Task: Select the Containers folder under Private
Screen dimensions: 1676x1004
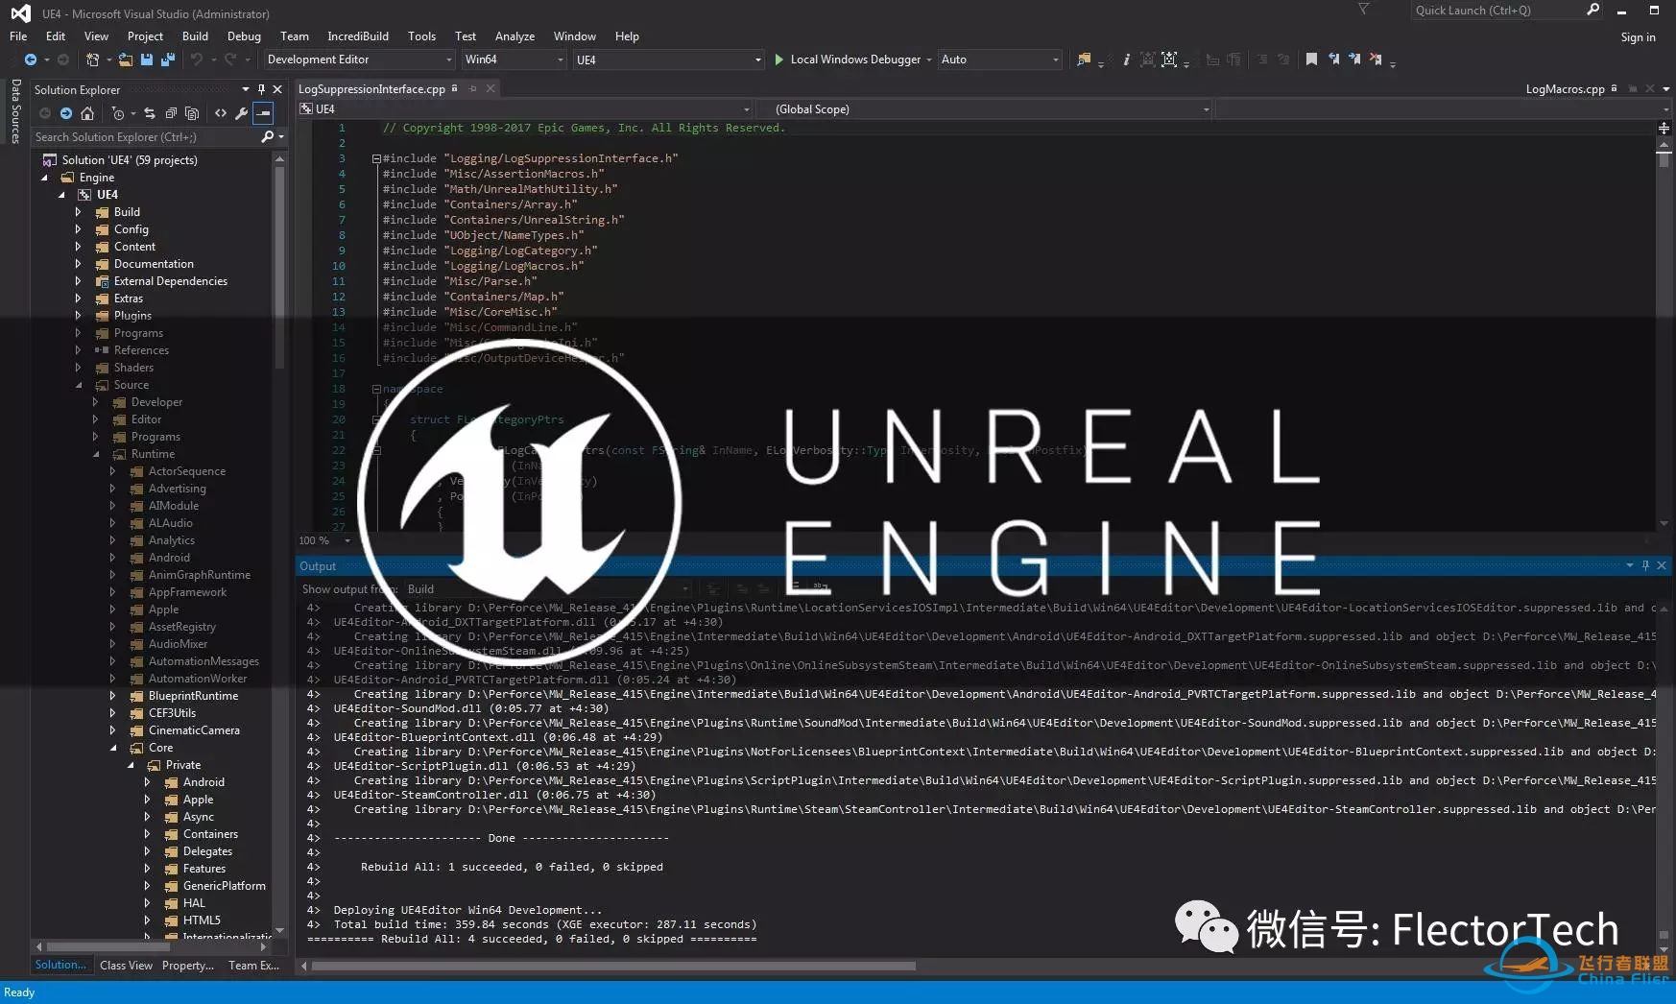Action: (210, 834)
